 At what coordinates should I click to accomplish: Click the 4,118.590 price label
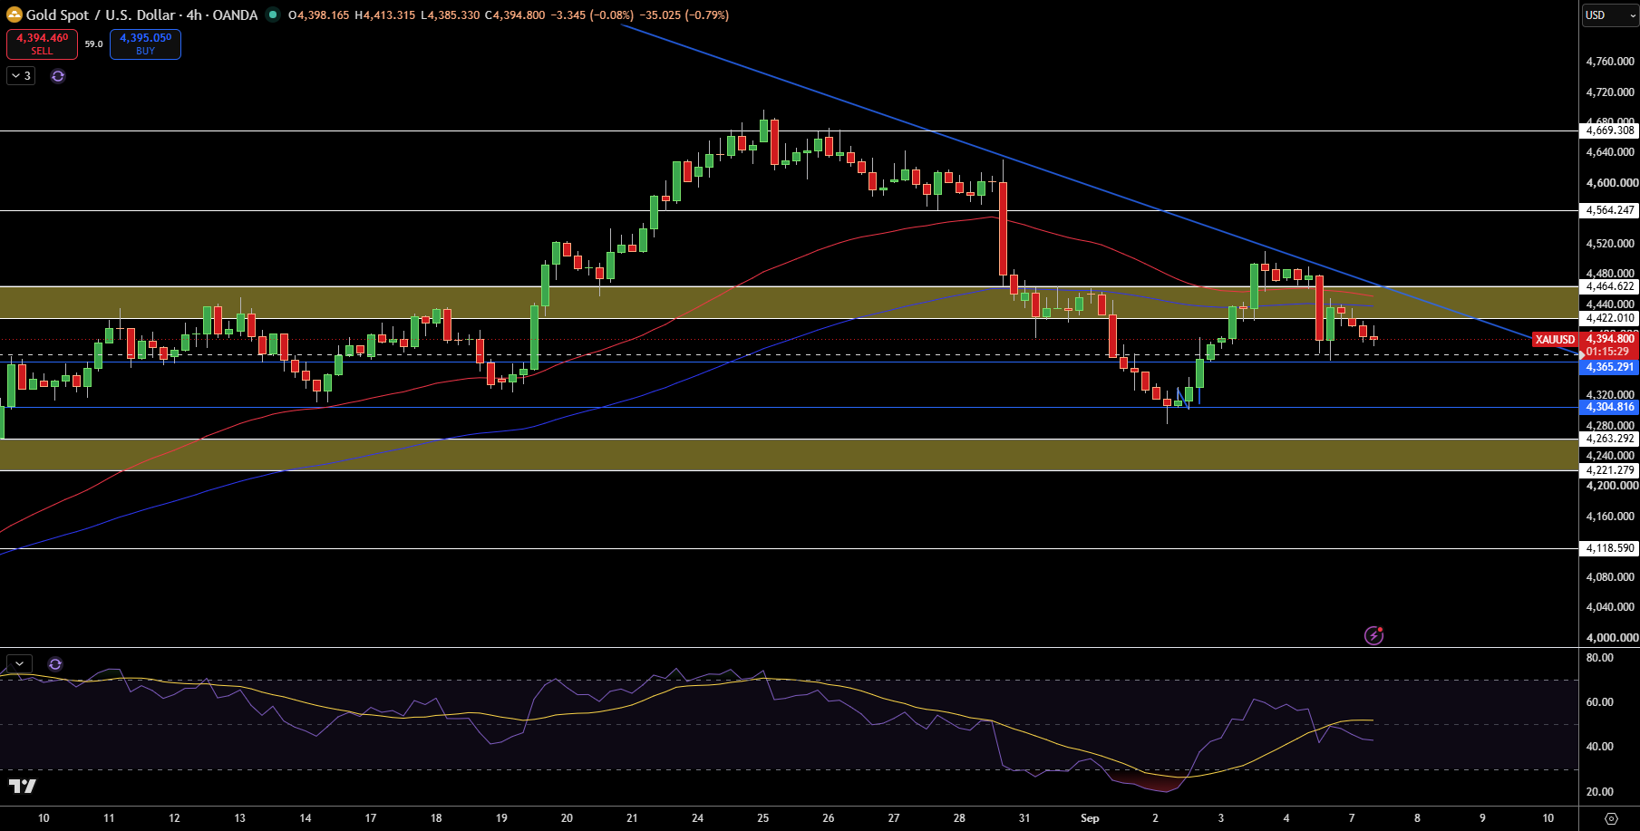pos(1610,548)
